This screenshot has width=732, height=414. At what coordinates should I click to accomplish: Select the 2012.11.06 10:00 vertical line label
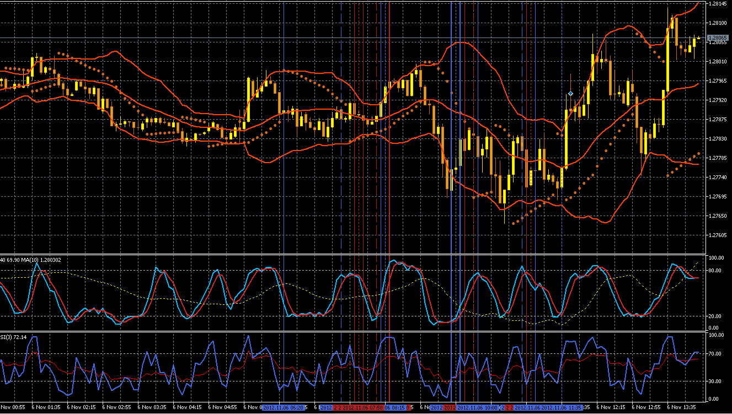pyautogui.click(x=478, y=407)
